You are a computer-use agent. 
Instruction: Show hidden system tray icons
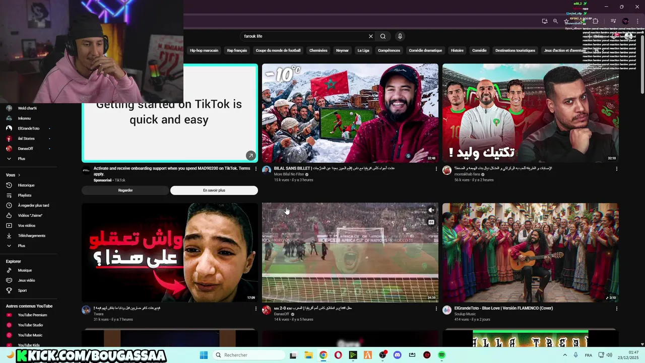click(x=565, y=355)
